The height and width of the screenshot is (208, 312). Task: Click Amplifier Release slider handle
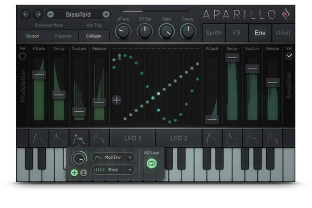[272, 82]
